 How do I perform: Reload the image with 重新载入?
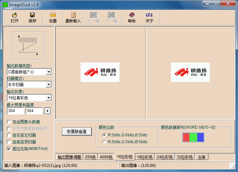coord(73,17)
